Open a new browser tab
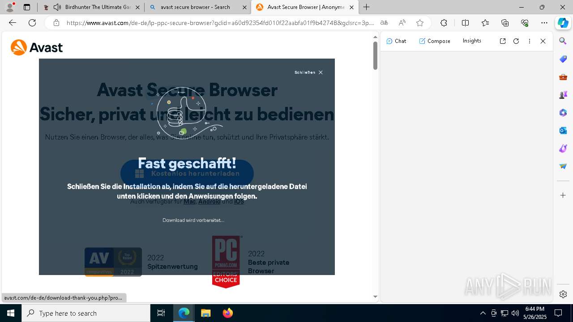 click(367, 7)
